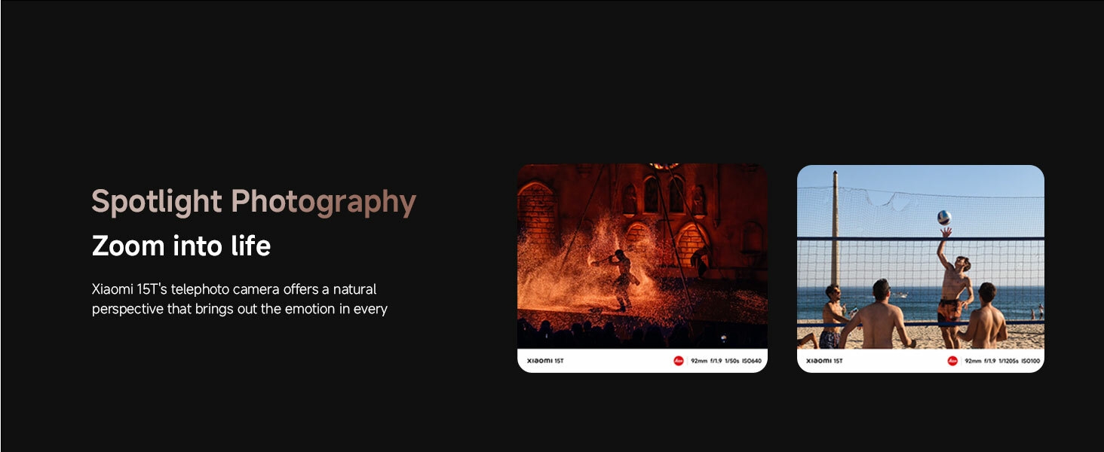Select the Xiaomi 15T wordmark under the fire photo
Image resolution: width=1104 pixels, height=452 pixels.
pos(546,360)
